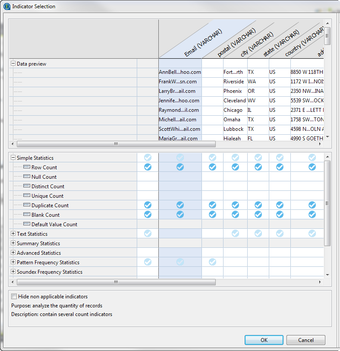Click the AnnBell...hoo.com email preview cell
This screenshot has width=340, height=351.
[x=179, y=72]
